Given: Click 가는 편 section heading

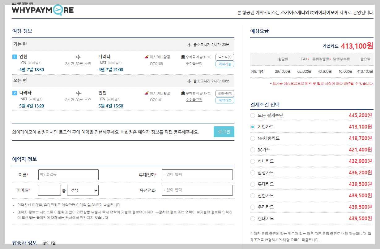Looking at the screenshot, I should click(20, 44).
